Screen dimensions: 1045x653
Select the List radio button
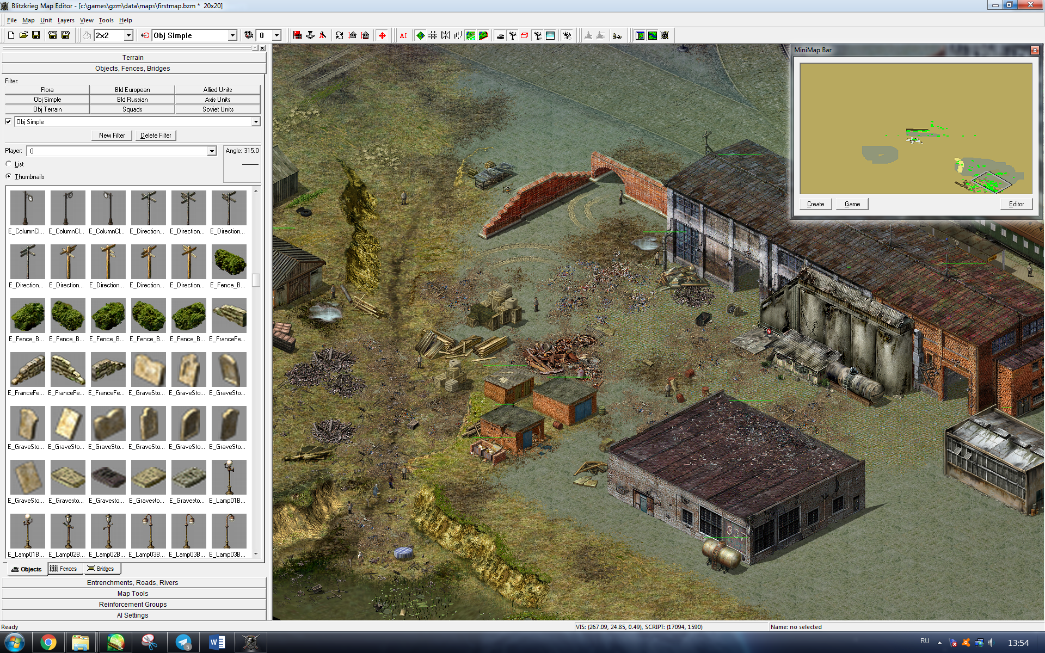pyautogui.click(x=9, y=164)
